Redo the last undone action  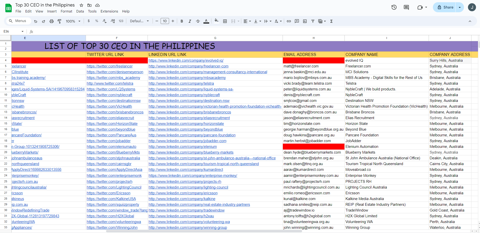click(44, 21)
